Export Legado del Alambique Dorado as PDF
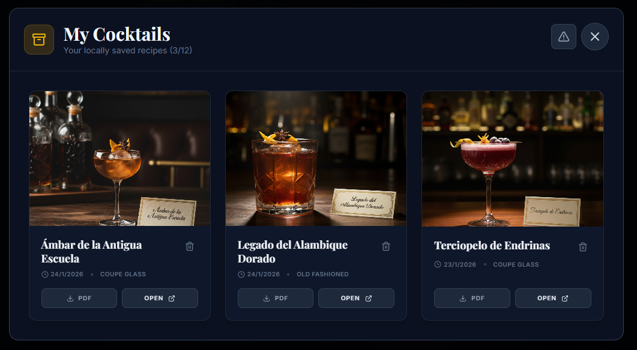The height and width of the screenshot is (350, 637). click(x=276, y=298)
